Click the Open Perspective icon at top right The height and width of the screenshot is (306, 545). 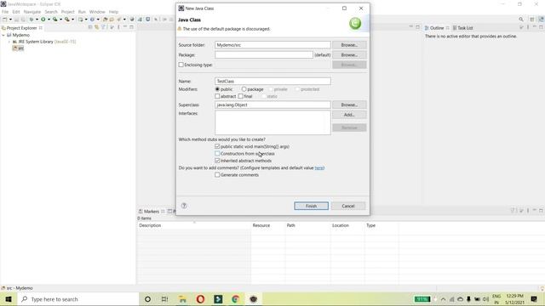coord(531,20)
